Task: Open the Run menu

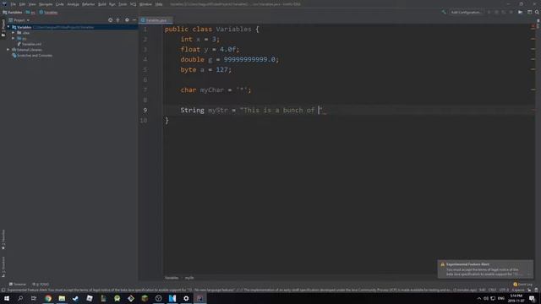Action: tap(112, 4)
